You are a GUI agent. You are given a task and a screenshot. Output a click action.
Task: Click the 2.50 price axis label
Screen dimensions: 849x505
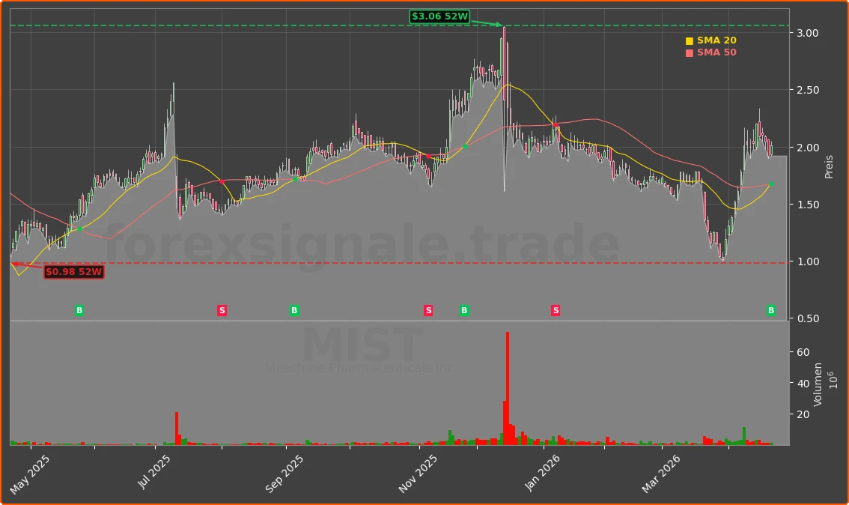tap(807, 90)
